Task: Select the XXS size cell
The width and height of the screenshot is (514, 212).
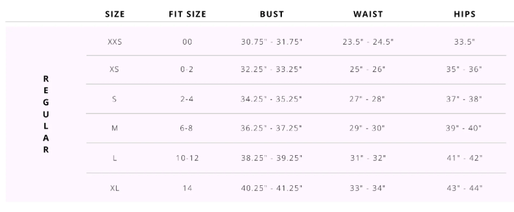Action: pos(115,42)
